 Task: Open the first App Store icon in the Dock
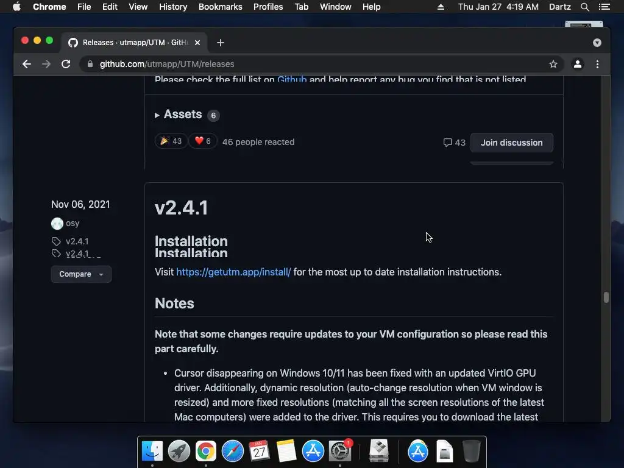(x=313, y=451)
